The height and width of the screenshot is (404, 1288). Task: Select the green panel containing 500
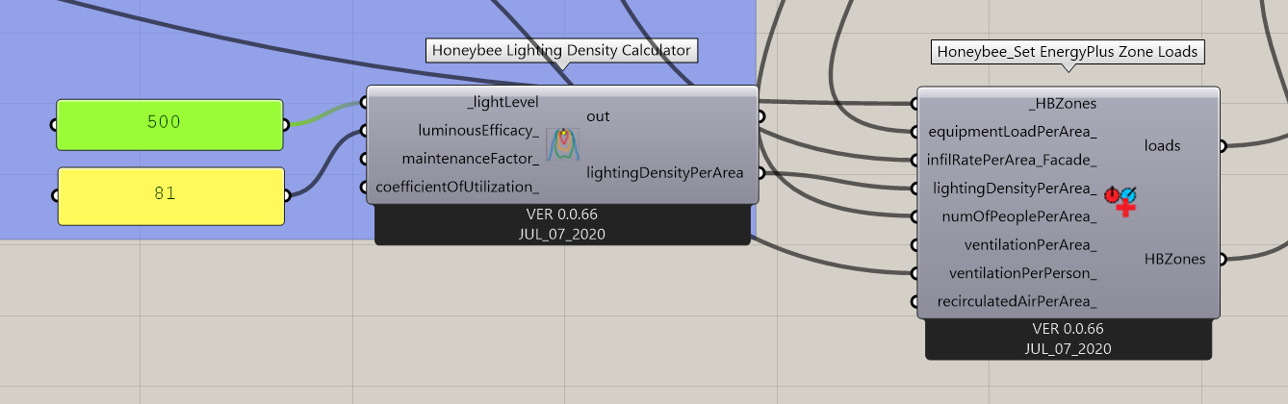pos(169,124)
